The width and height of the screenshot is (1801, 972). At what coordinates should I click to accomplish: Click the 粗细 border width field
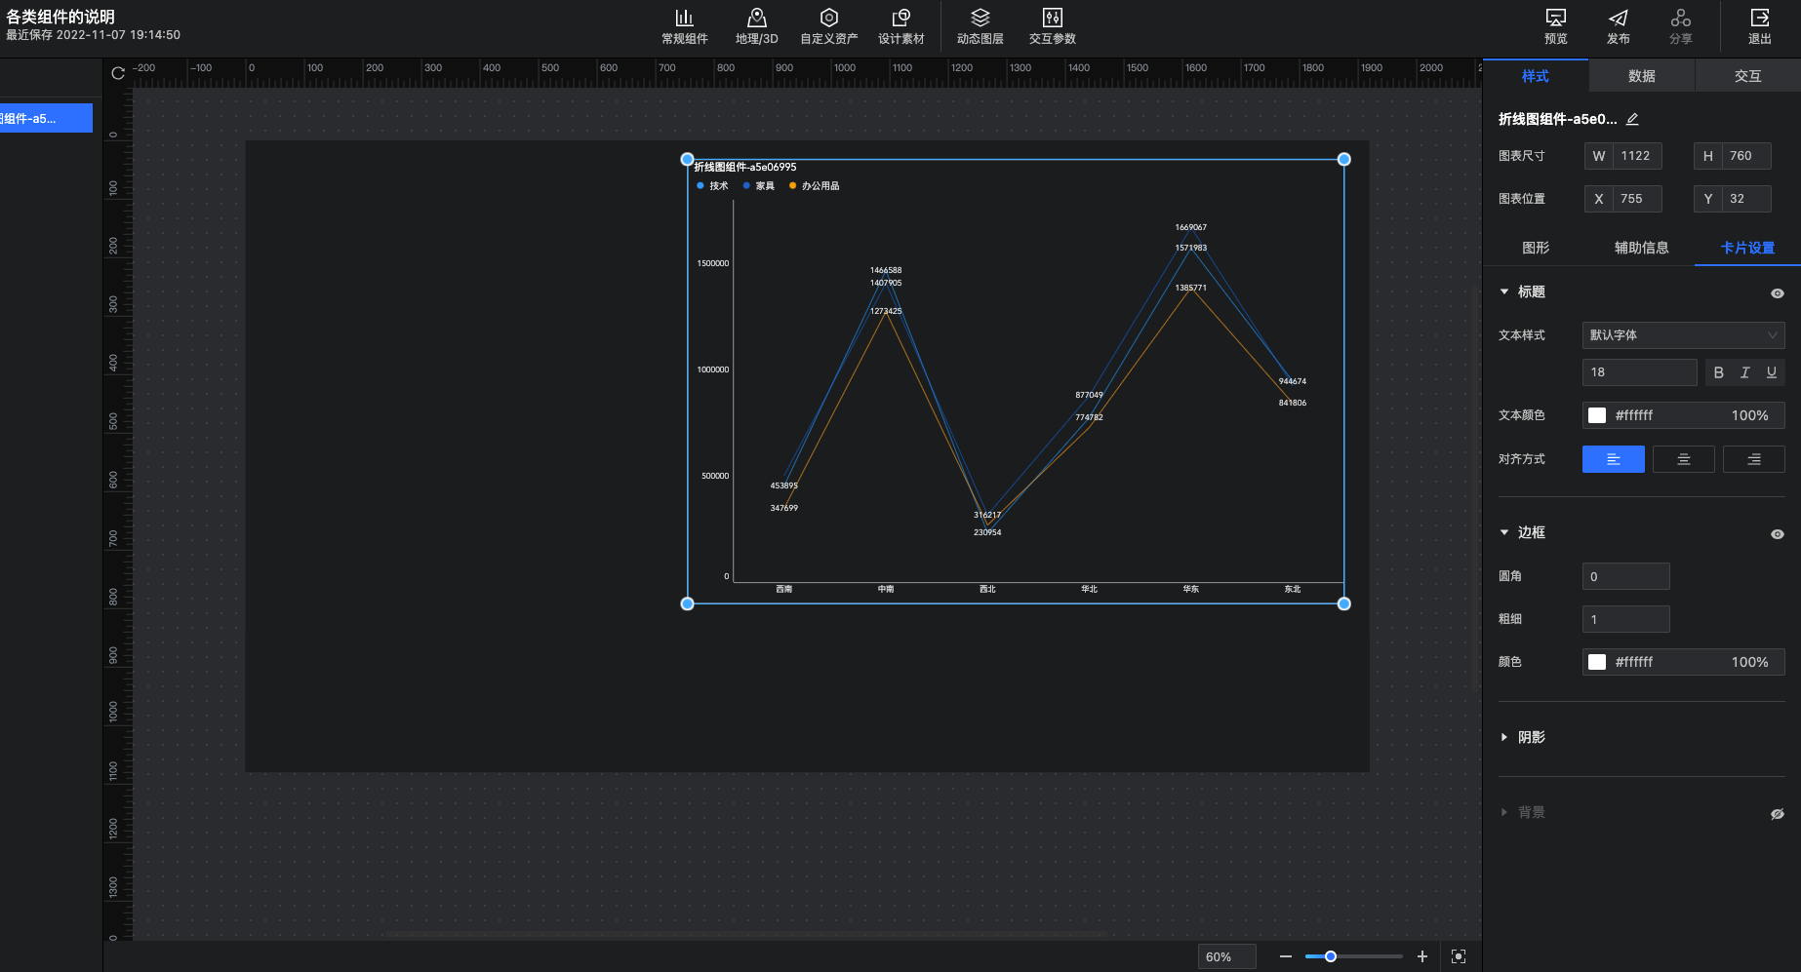pos(1626,619)
